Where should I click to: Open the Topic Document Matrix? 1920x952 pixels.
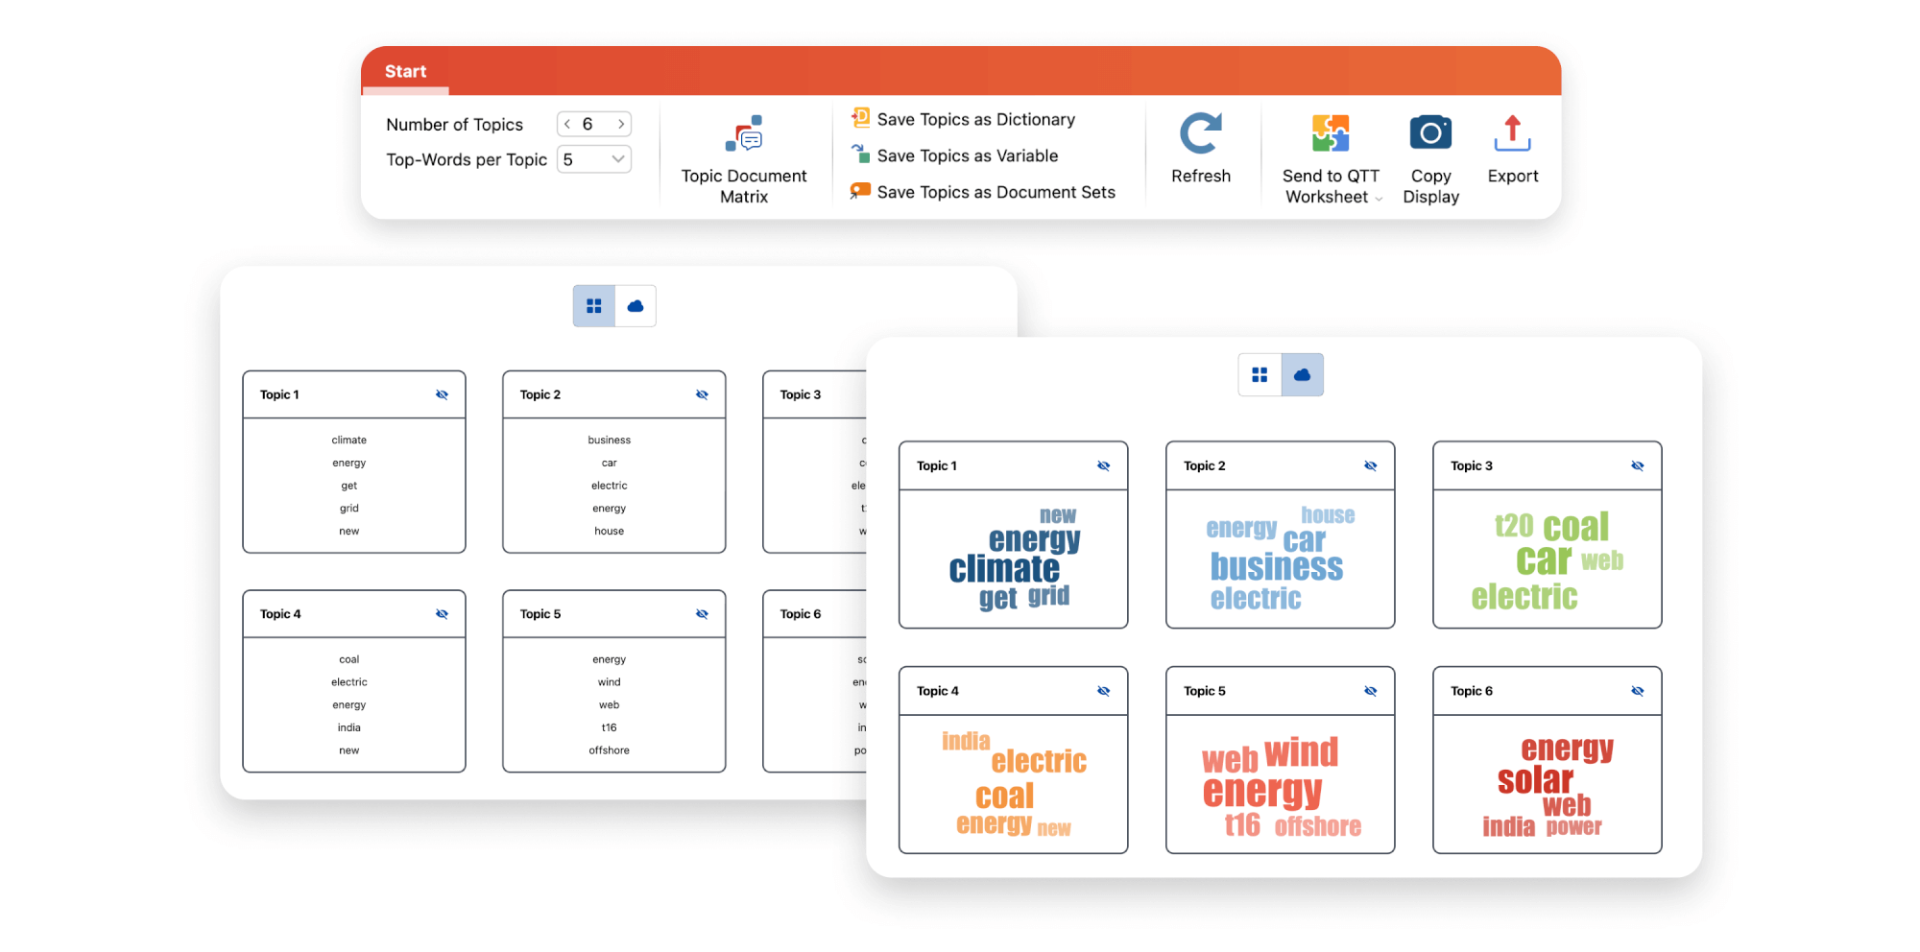tap(744, 158)
